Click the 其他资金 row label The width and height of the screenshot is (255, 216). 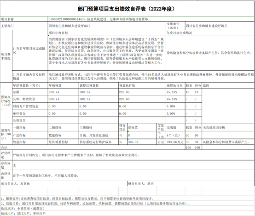30,120
